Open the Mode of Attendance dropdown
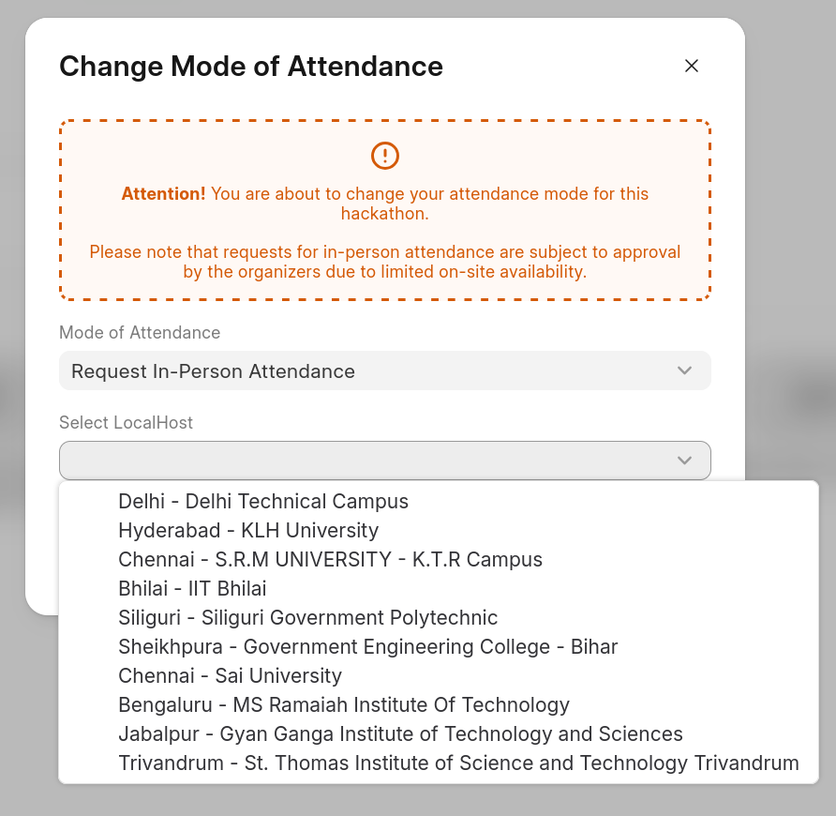836x816 pixels. (384, 371)
